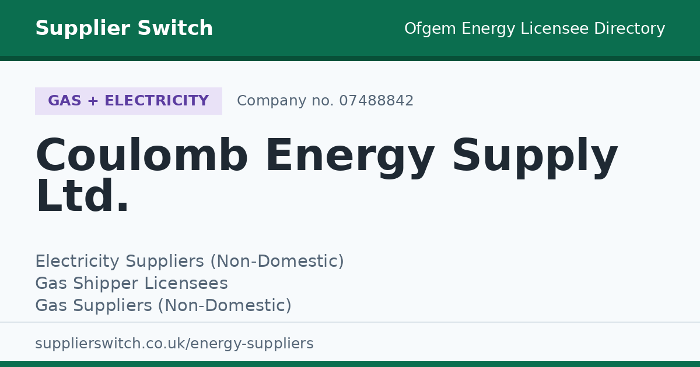The image size is (700, 367).
Task: Click "ELECTRICITY" in the purple badge
Action: point(156,101)
